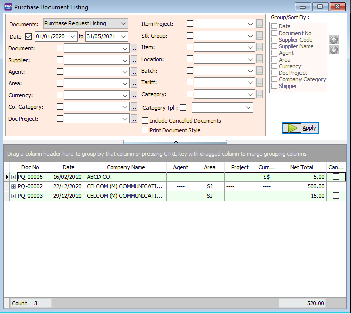Check Supplier Name in Group/Sort By
This screenshot has height=314, width=351.
coord(274,46)
